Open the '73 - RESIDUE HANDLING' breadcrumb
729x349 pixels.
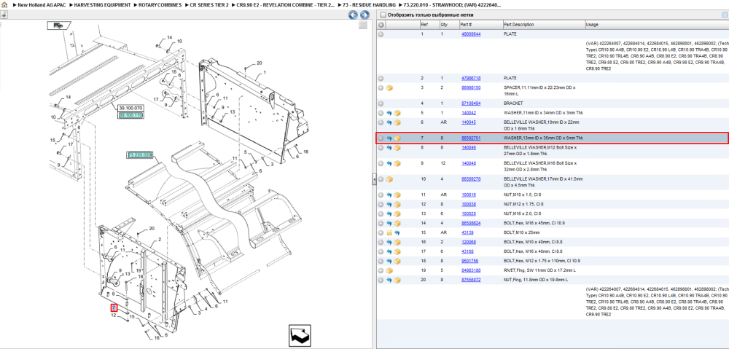[x=369, y=4]
